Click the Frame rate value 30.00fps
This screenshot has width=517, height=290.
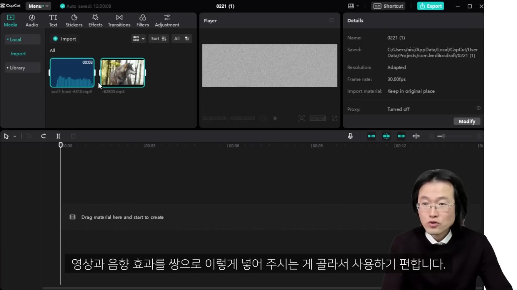(x=396, y=79)
